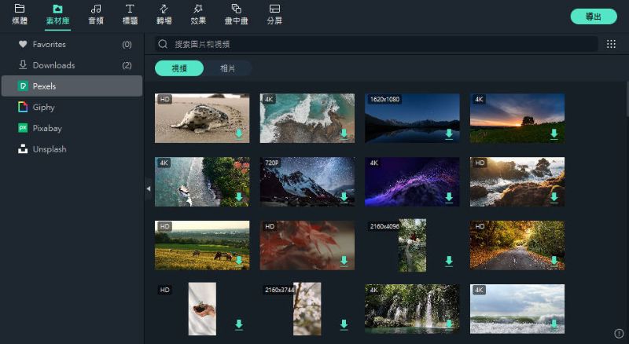Select the red maple leaves thumbnail

307,245
